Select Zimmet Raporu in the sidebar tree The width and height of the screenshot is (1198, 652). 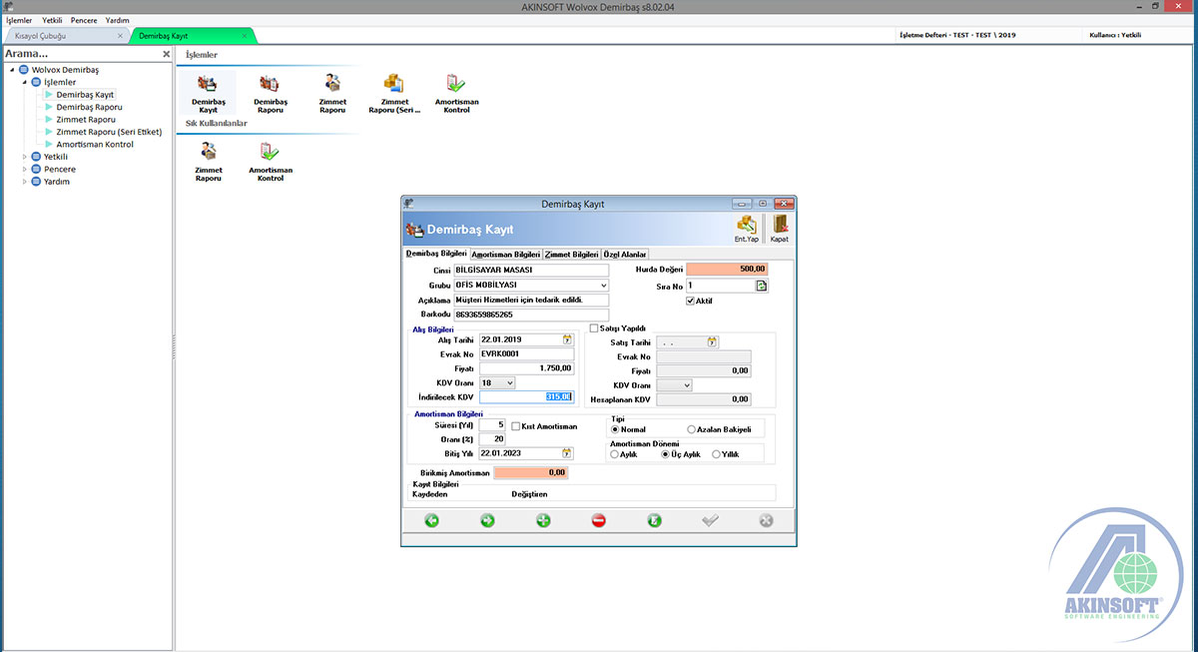tap(86, 119)
